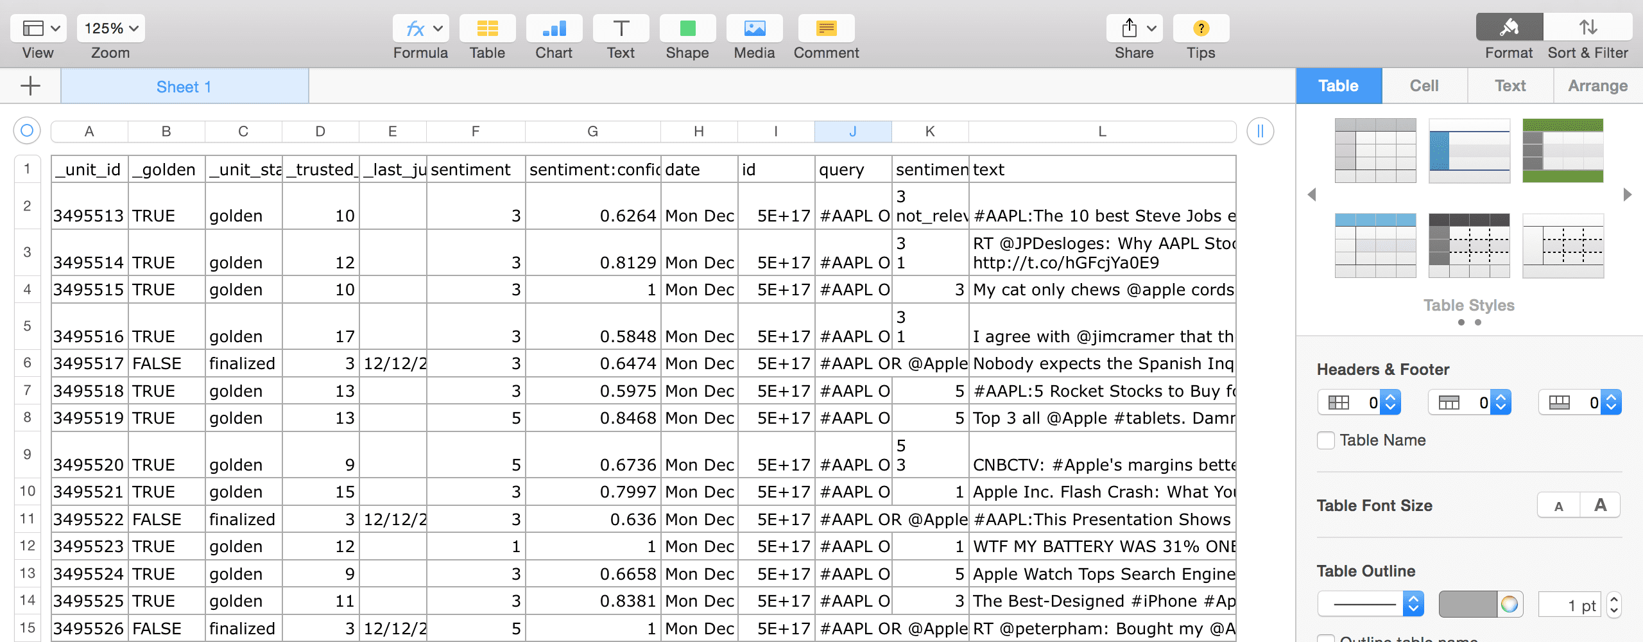Open Sort & Filter panel
Image resolution: width=1643 pixels, height=642 pixels.
1587,28
